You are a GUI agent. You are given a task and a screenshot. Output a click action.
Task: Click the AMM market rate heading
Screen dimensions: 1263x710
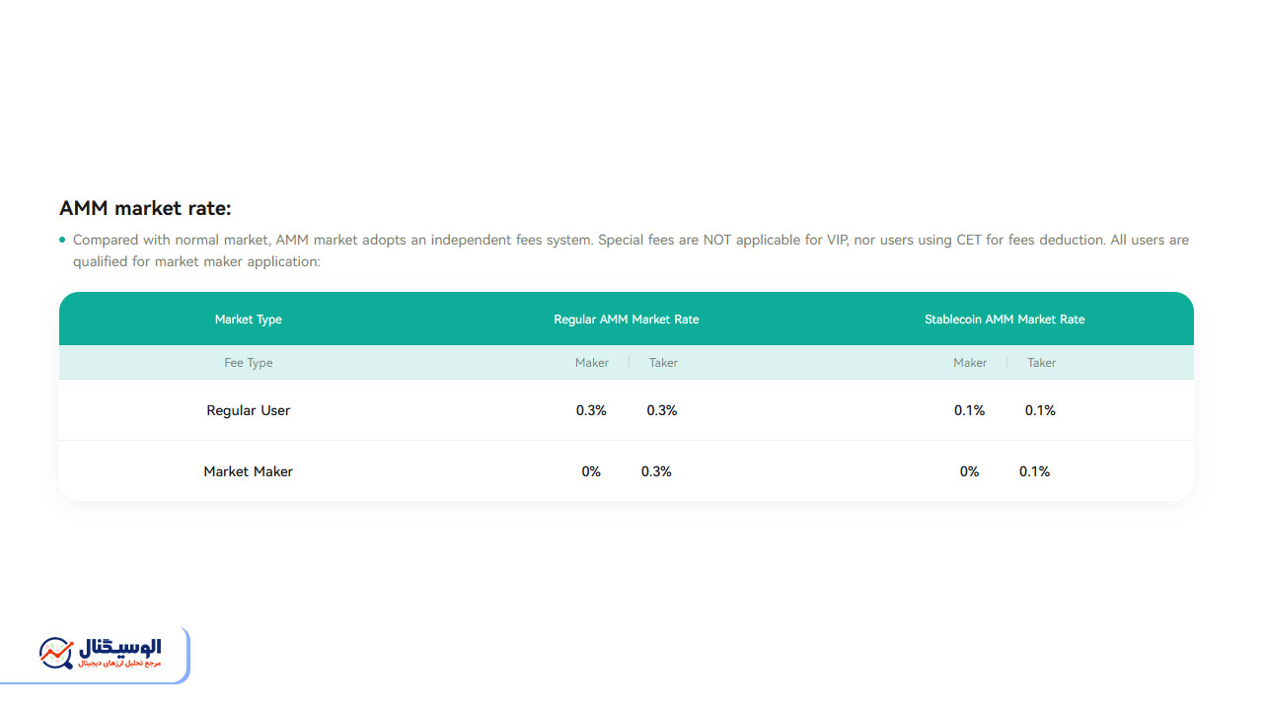click(145, 208)
